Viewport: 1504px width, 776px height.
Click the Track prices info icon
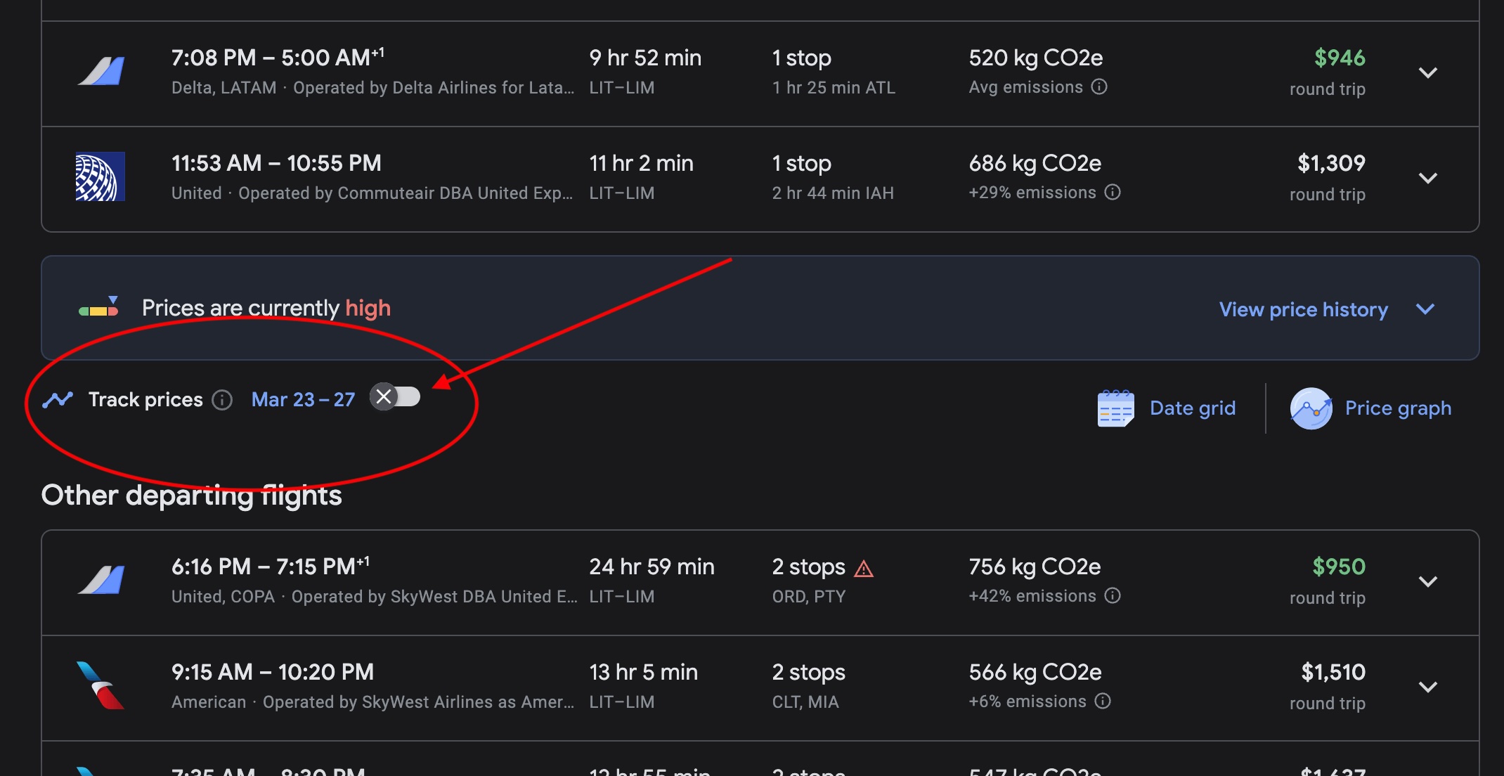pos(222,400)
